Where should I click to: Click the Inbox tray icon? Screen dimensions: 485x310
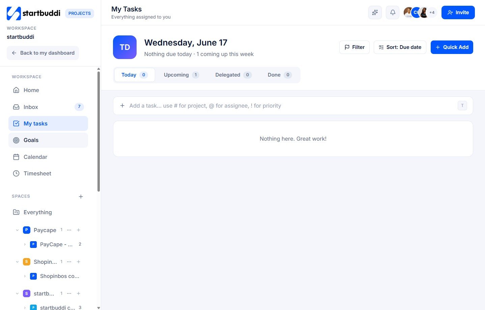pyautogui.click(x=16, y=107)
